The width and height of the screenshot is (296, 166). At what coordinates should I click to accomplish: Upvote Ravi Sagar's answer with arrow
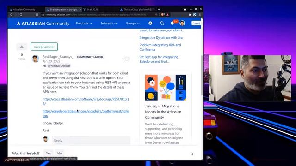tap(22, 47)
